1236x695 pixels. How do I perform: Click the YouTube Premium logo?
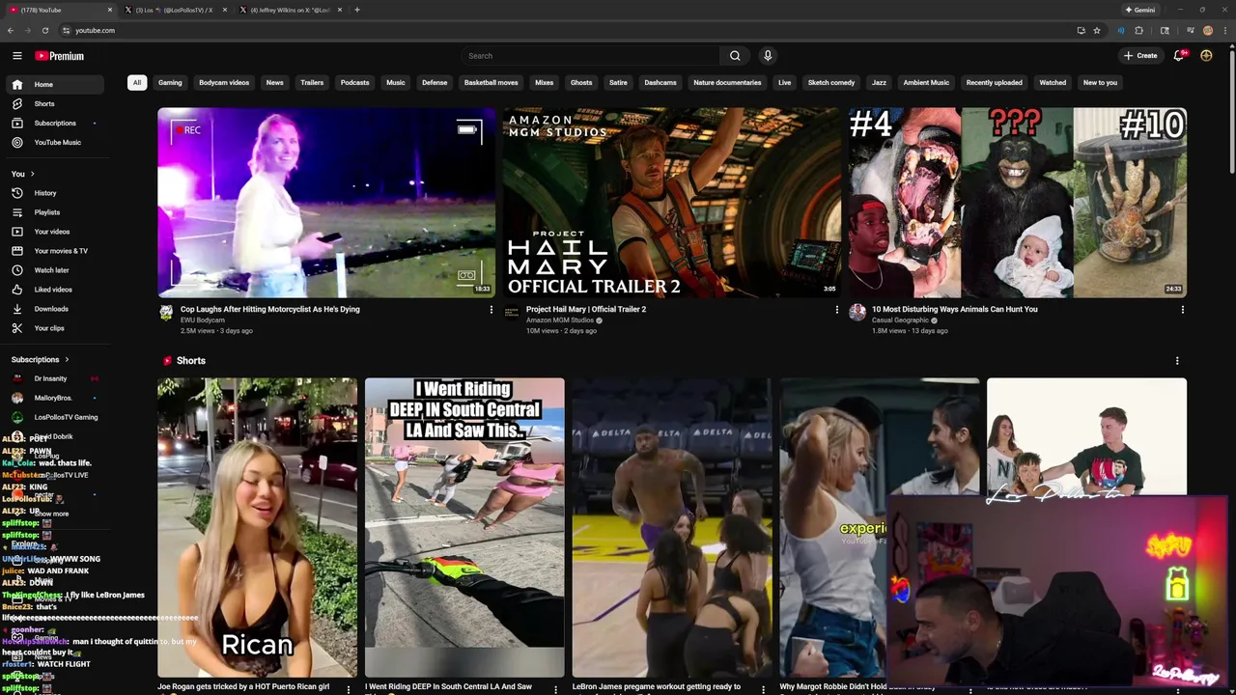[x=60, y=56]
